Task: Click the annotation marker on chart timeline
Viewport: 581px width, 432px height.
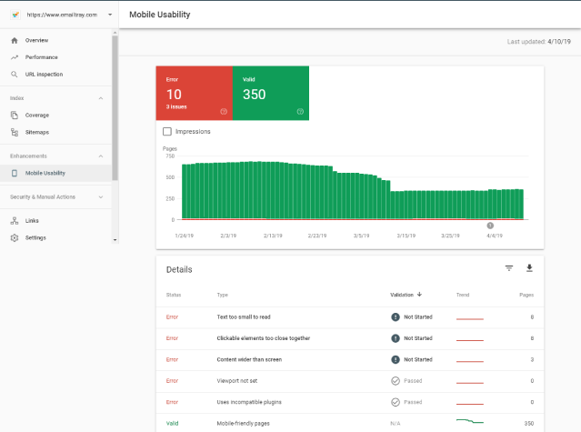Action: click(490, 225)
